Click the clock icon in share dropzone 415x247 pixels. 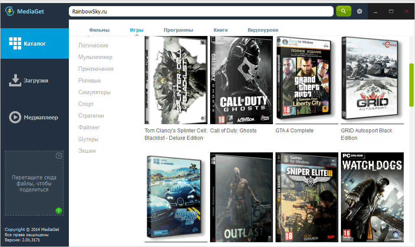[x=59, y=156]
